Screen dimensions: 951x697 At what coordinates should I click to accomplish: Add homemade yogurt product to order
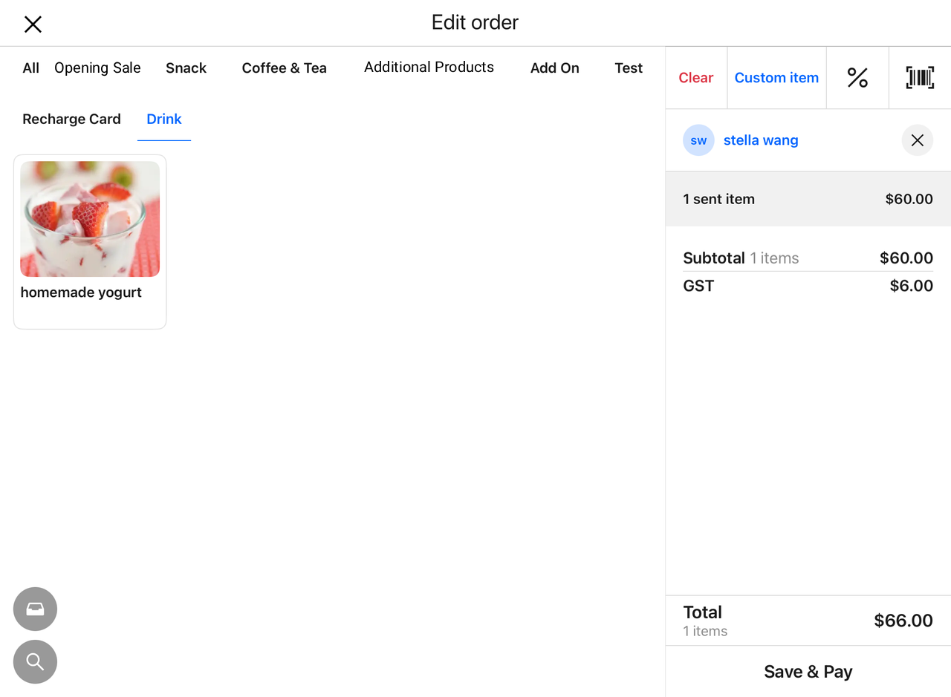click(x=90, y=241)
